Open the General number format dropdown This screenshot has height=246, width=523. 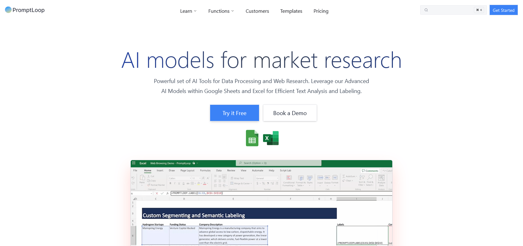point(278,178)
